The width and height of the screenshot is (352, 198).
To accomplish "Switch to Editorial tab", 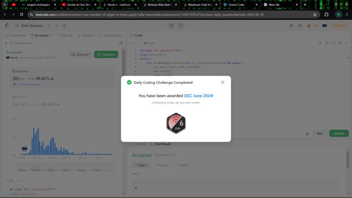I will pos(64,35).
